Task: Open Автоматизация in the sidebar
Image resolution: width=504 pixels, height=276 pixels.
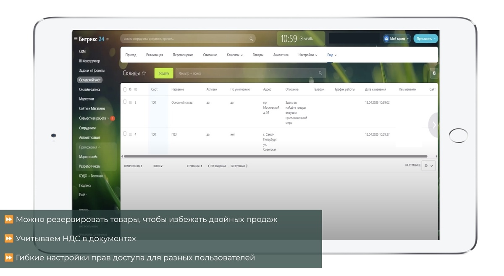Action: tap(89, 138)
